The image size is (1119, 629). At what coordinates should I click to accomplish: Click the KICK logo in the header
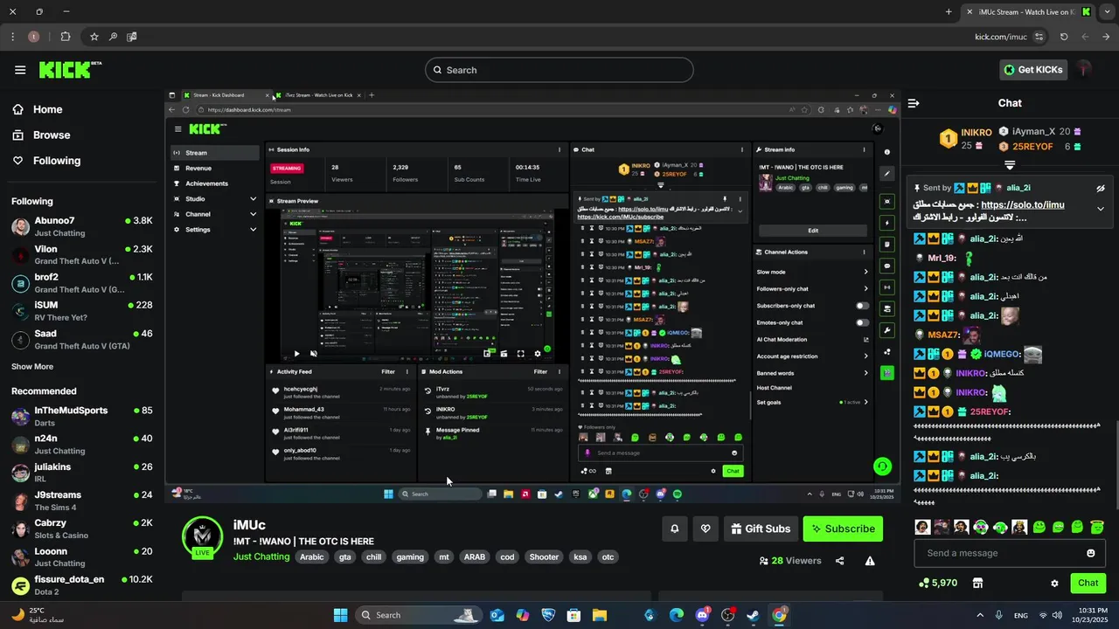click(70, 70)
